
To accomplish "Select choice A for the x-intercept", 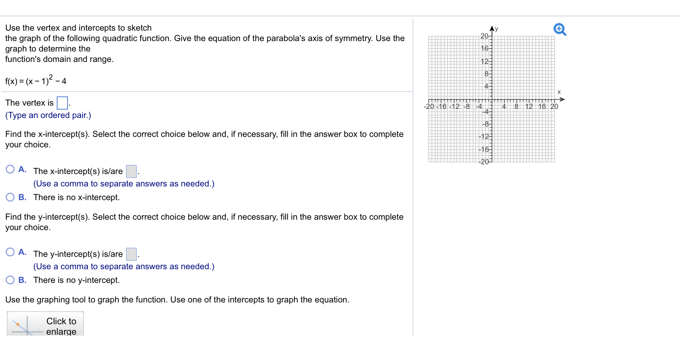I will [10, 169].
